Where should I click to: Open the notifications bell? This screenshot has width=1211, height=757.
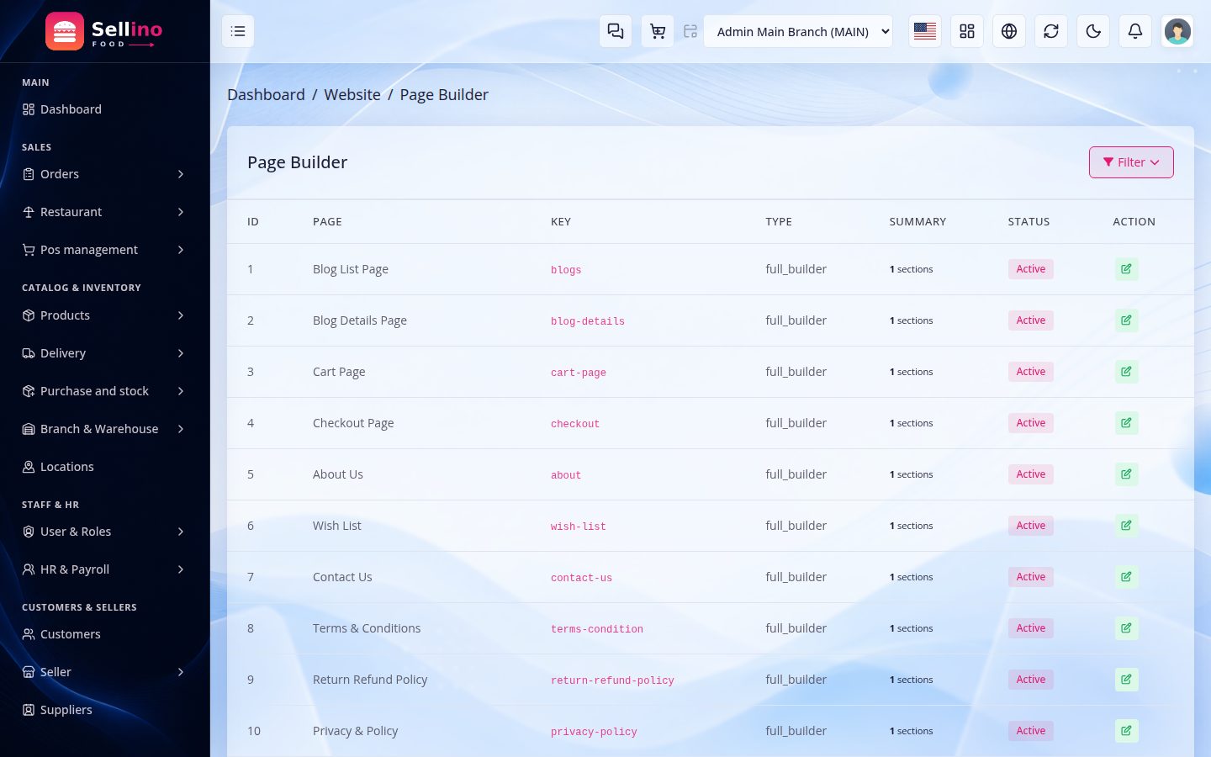[x=1135, y=31]
